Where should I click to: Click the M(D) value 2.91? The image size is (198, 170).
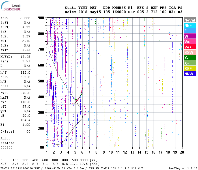pyautogui.click(x=26, y=61)
